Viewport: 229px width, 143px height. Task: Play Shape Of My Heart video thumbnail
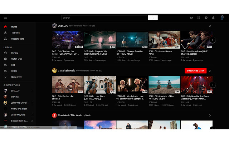(100, 40)
